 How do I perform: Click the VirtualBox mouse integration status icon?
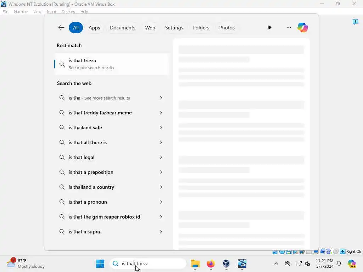[336, 251]
